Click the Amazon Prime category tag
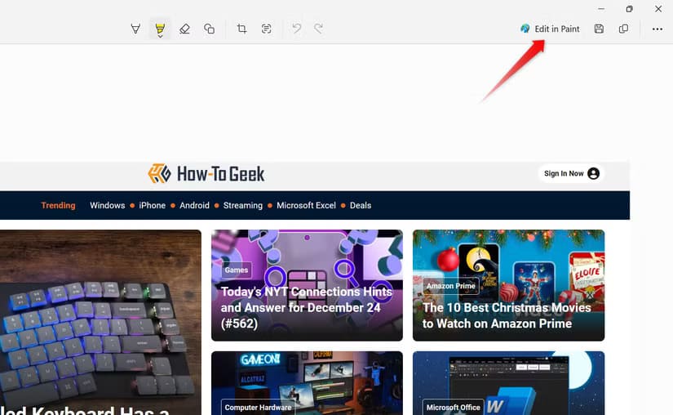This screenshot has height=415, width=673. (x=450, y=286)
